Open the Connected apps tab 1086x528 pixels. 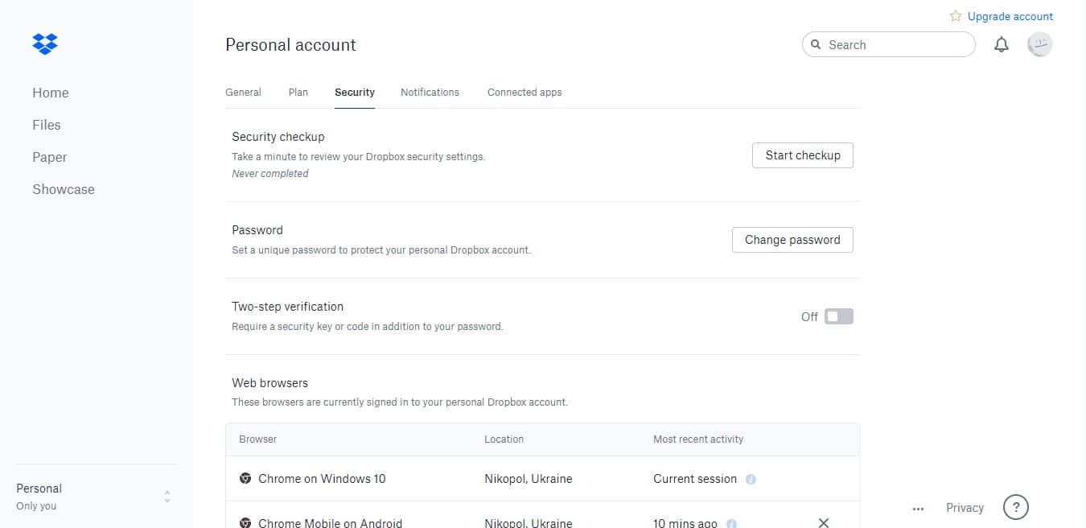[x=524, y=93]
